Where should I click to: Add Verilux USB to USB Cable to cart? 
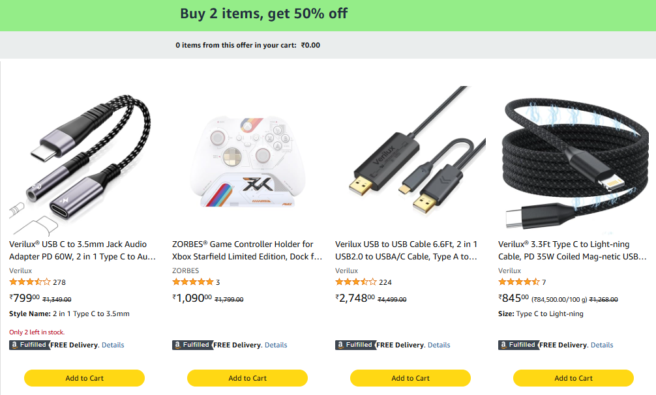410,378
